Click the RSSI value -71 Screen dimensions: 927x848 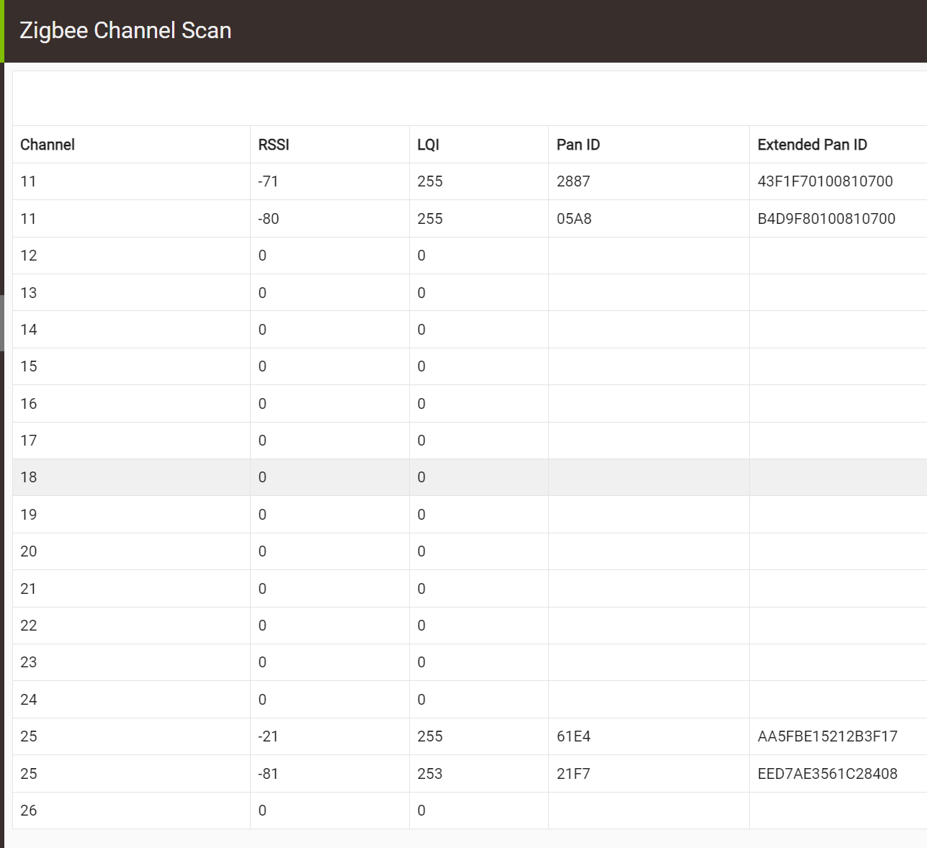[268, 181]
